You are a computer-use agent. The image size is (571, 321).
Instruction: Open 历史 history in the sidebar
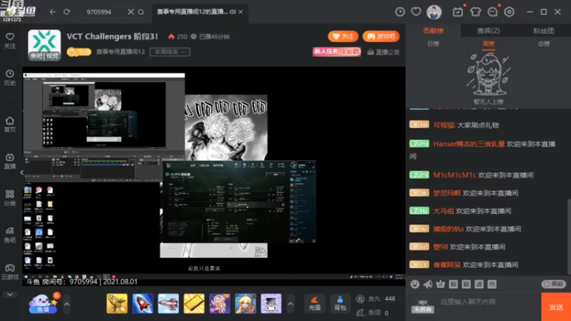pyautogui.click(x=10, y=78)
